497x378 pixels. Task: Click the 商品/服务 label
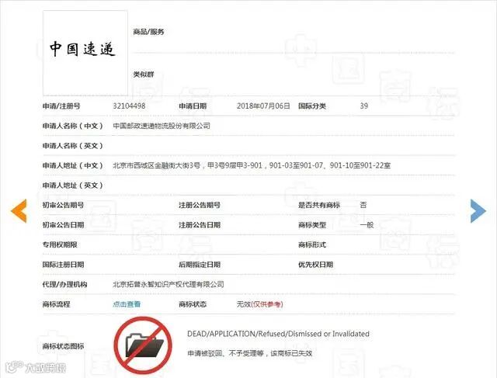[x=148, y=32]
